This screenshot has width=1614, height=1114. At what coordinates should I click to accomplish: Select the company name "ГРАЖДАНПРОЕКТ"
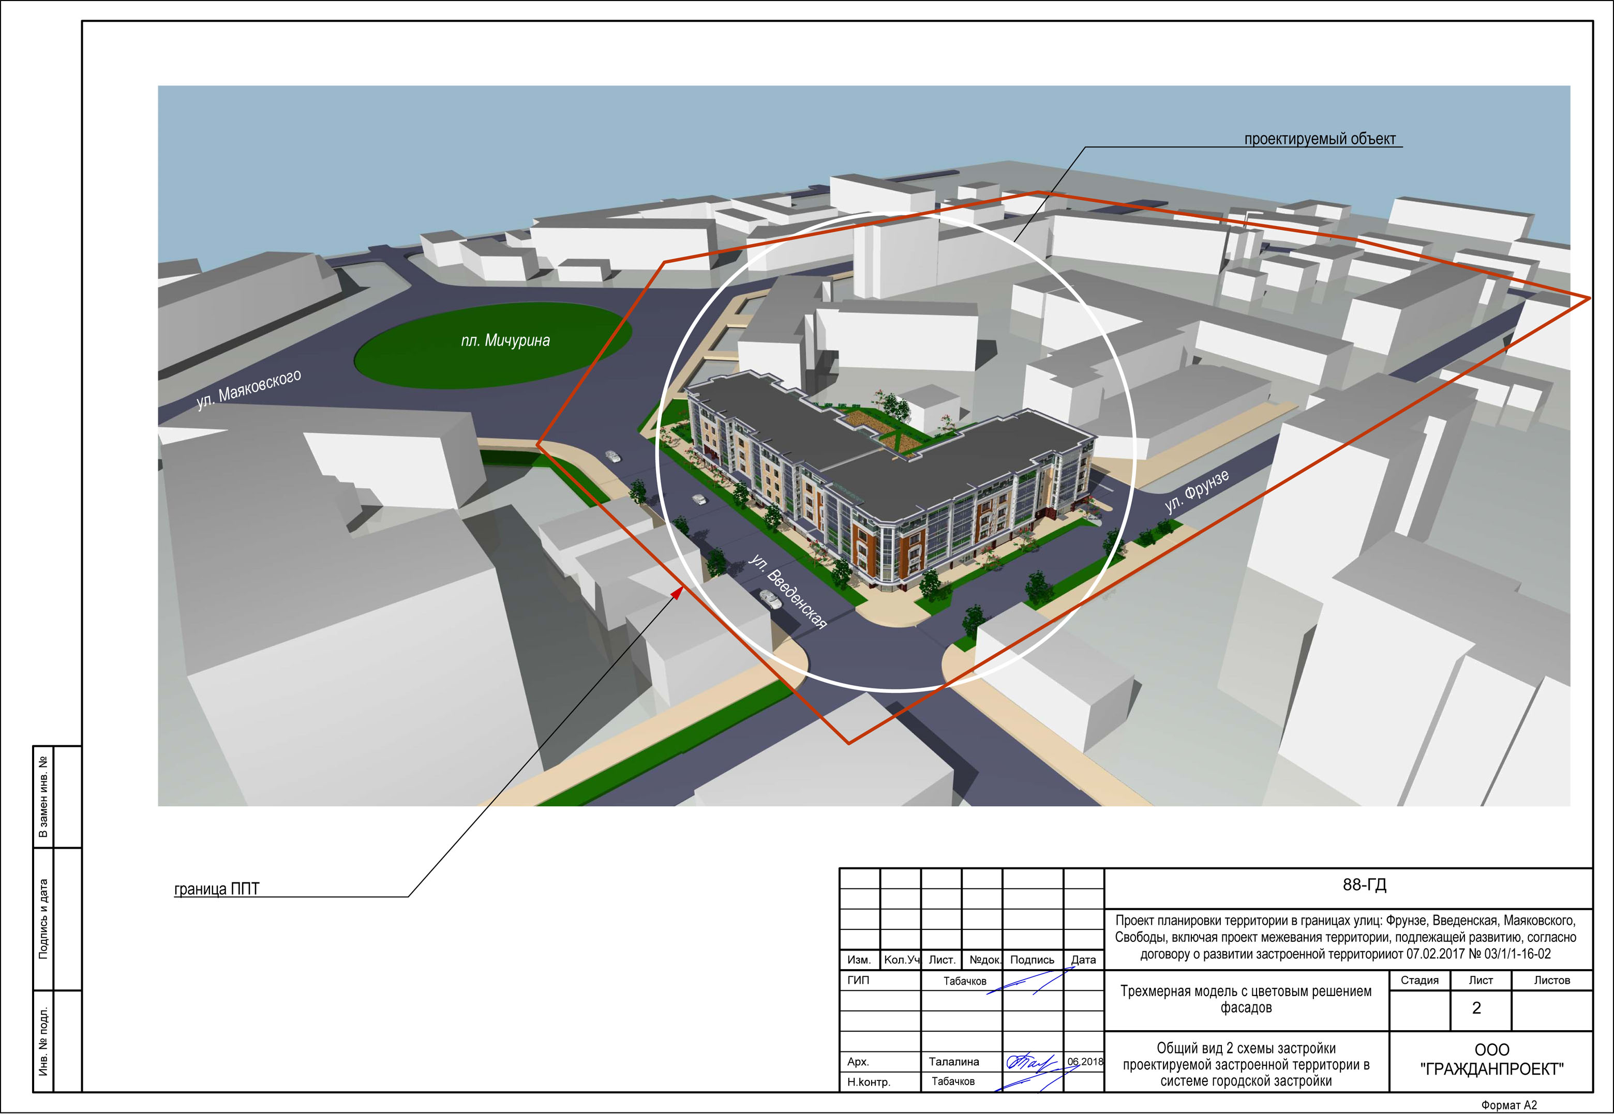tap(1492, 1070)
